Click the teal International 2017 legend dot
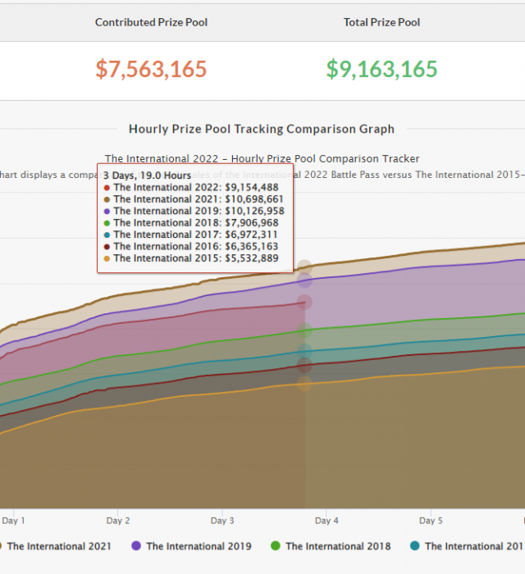 tap(415, 545)
